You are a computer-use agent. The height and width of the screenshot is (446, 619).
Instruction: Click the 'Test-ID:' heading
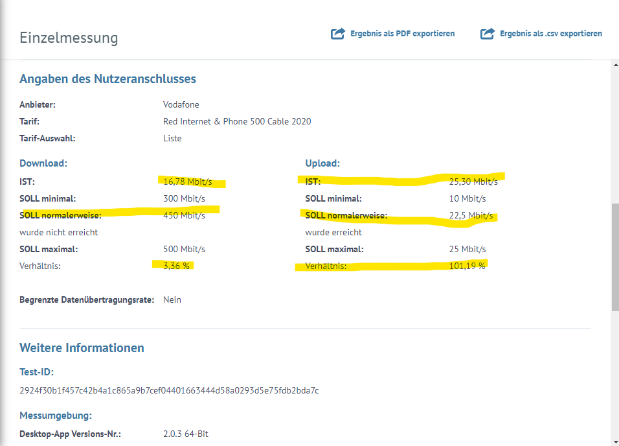tap(37, 372)
